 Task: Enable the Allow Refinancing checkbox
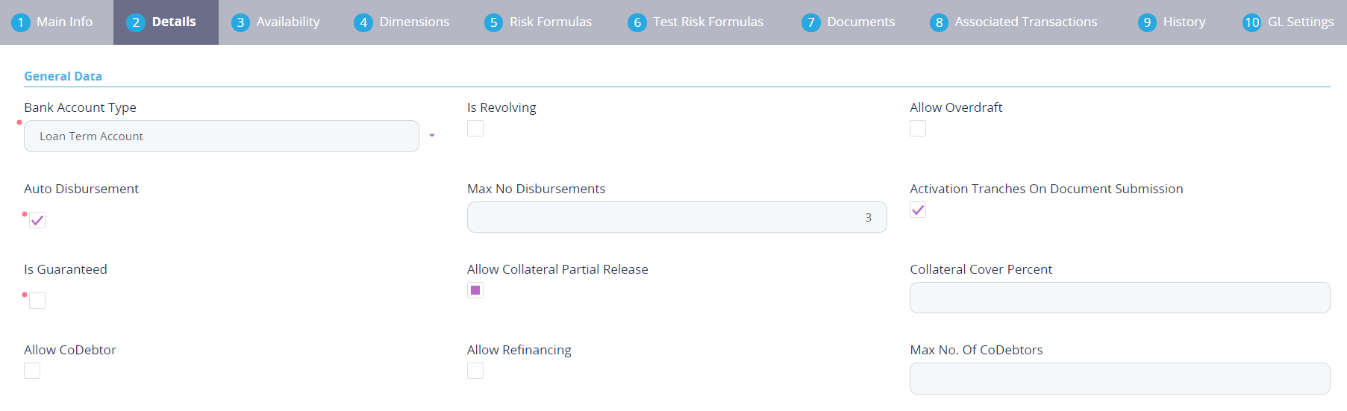pyautogui.click(x=475, y=371)
